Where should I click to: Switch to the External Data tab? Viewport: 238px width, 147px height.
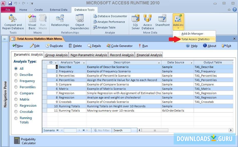click(x=59, y=10)
